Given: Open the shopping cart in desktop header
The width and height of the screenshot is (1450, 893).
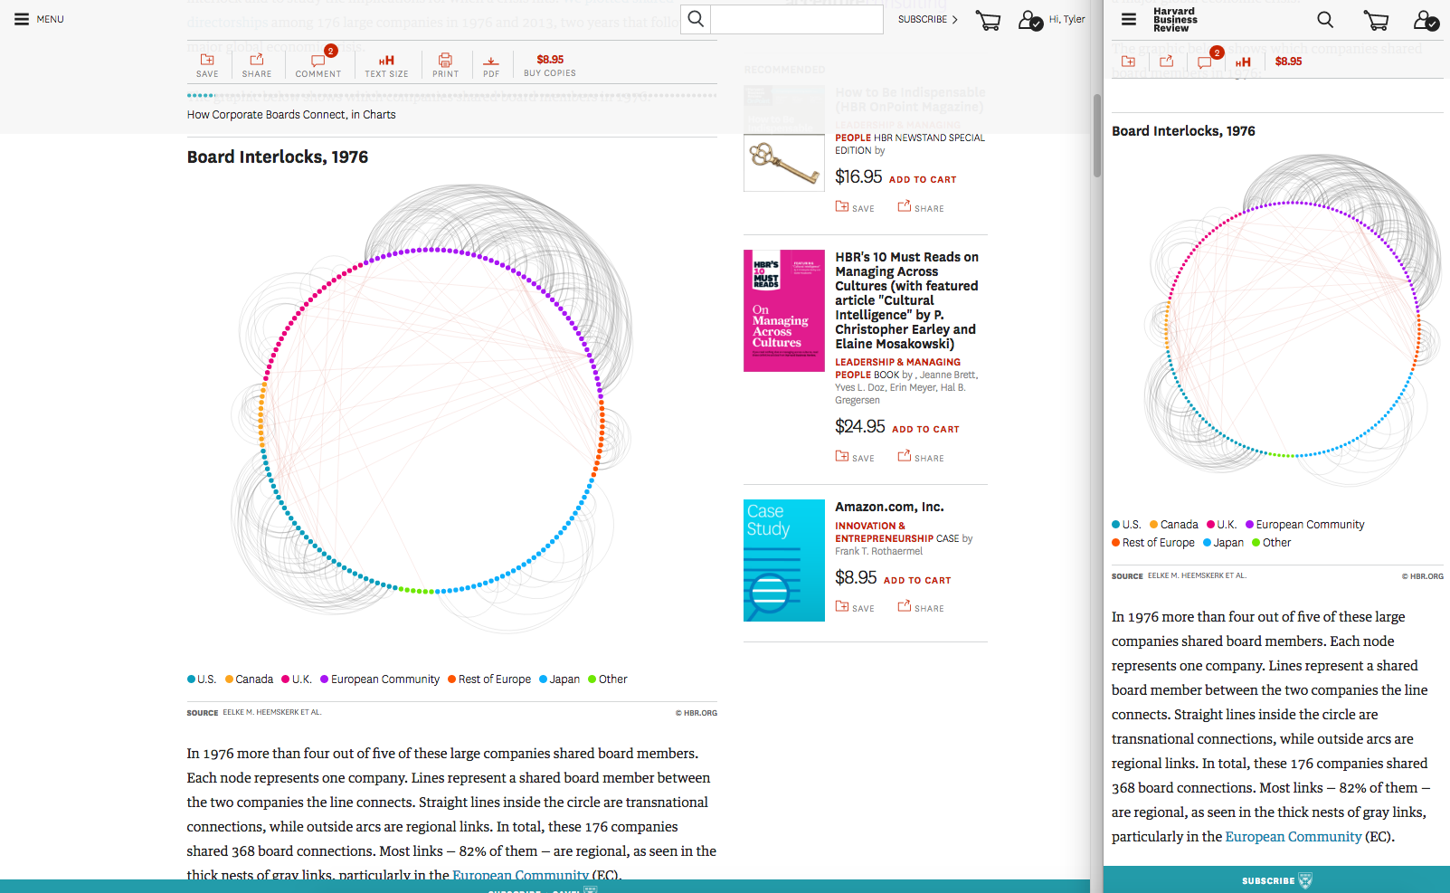Looking at the screenshot, I should point(988,20).
